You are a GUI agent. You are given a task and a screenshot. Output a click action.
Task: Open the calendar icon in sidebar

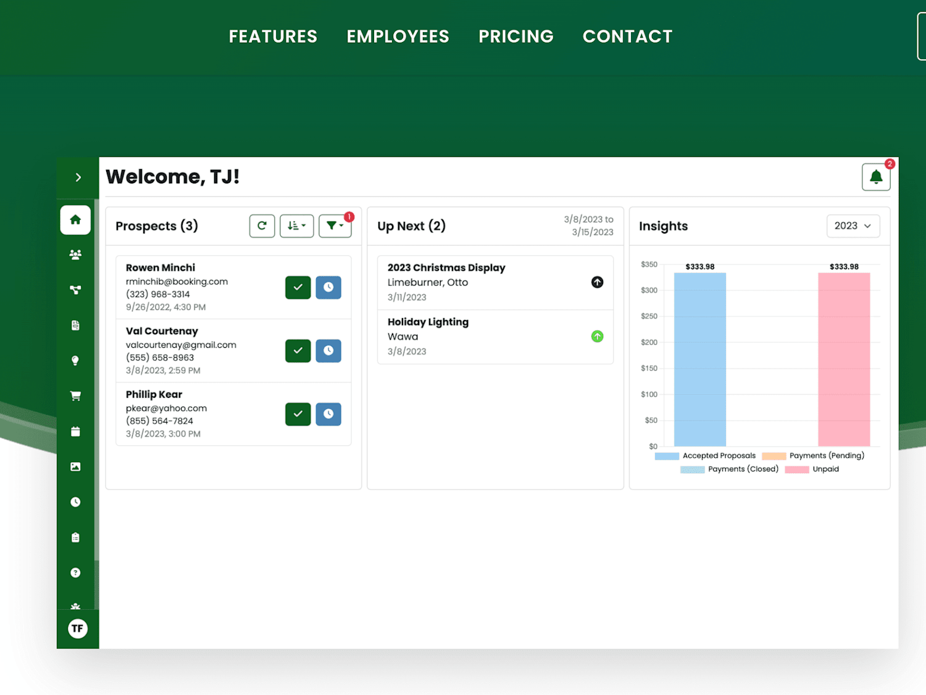coord(75,431)
